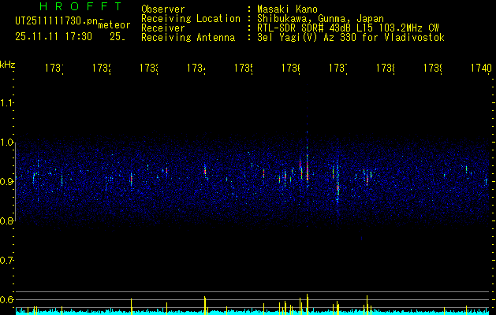The image size is (496, 315).
Task: Select the file name UT2511111730 text
Action: 57,20
